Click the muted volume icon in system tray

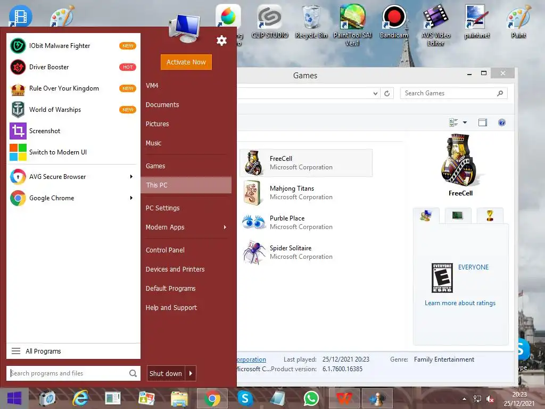(x=490, y=399)
